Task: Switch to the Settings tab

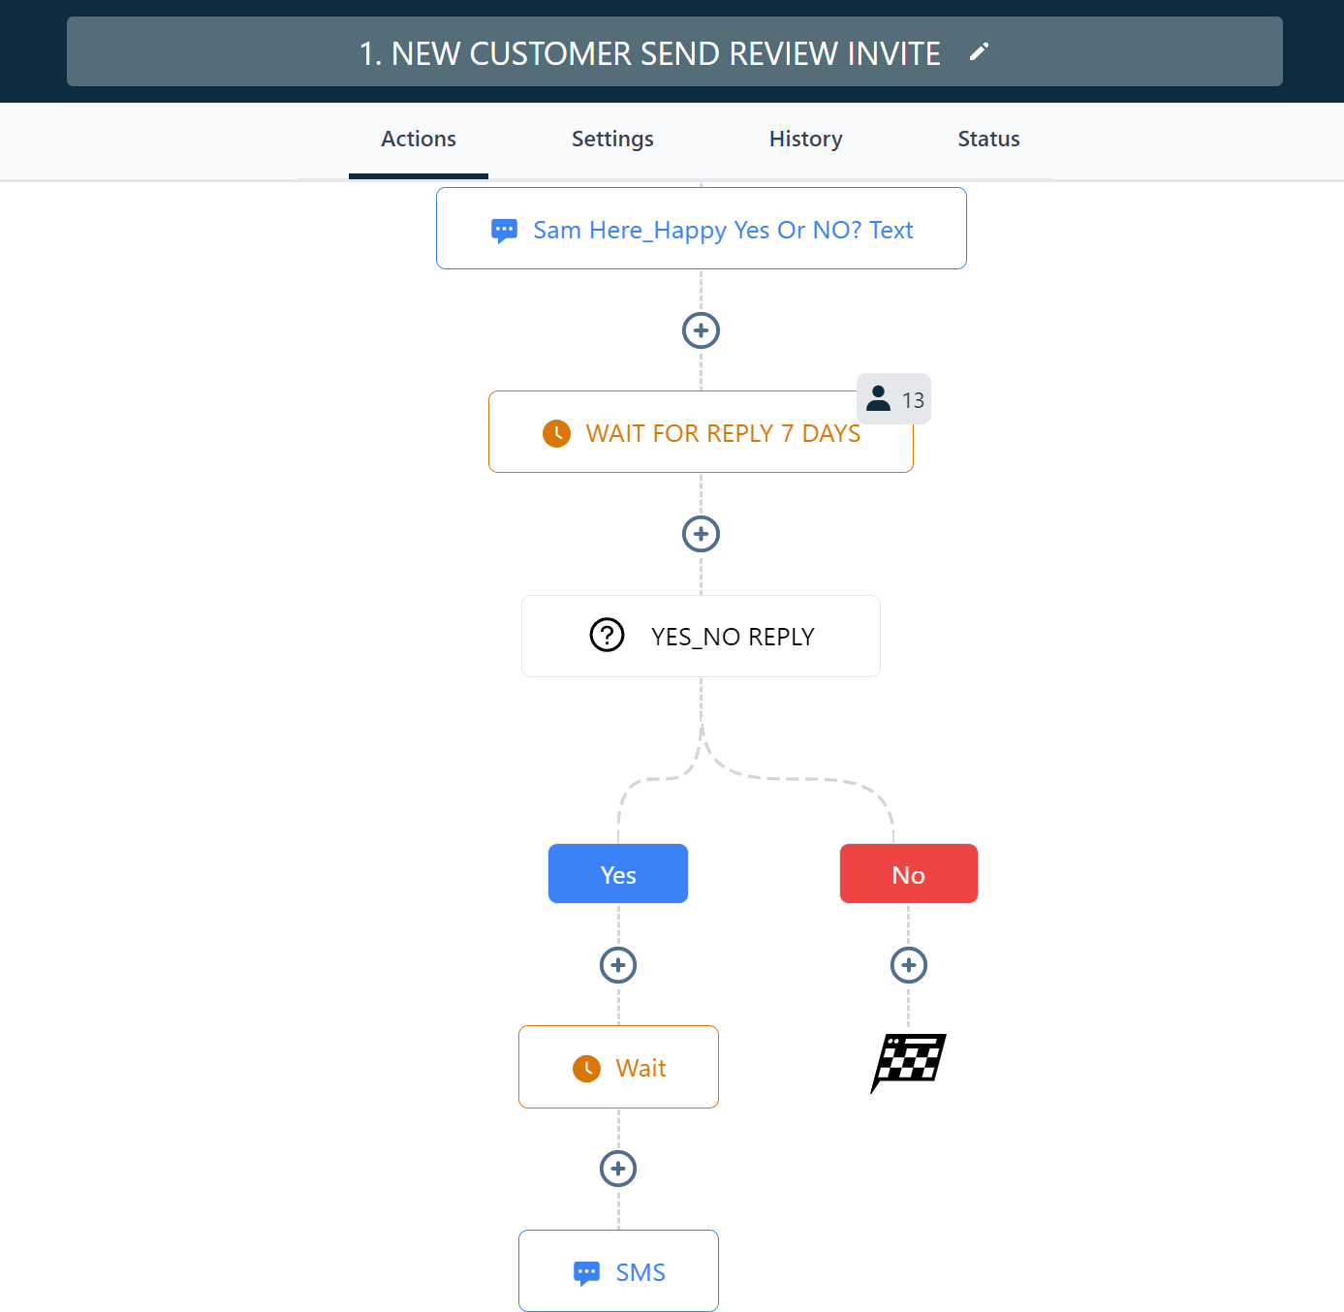Action: [612, 139]
